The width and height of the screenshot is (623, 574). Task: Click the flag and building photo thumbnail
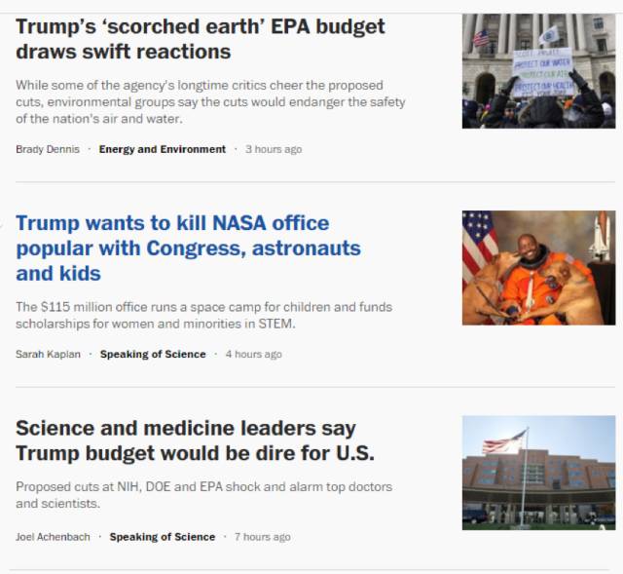point(538,473)
